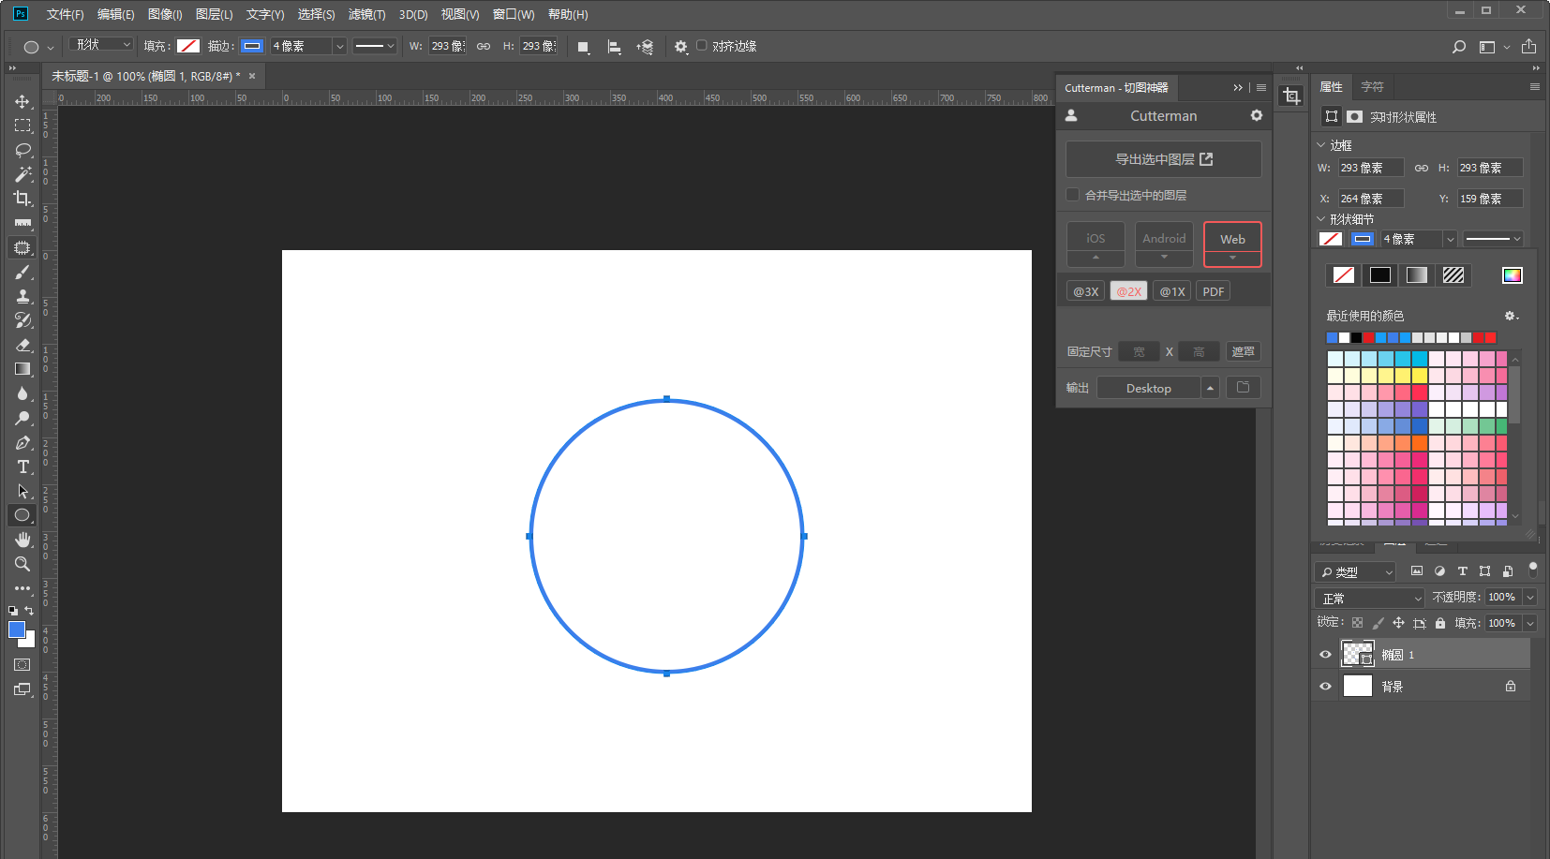Open Cutterman settings gear

[x=1257, y=115]
